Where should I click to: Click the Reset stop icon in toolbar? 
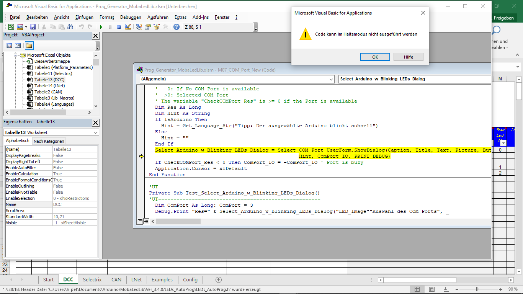coord(119,27)
